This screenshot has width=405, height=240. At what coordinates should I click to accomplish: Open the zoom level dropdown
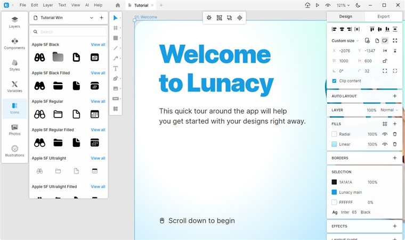(x=343, y=5)
